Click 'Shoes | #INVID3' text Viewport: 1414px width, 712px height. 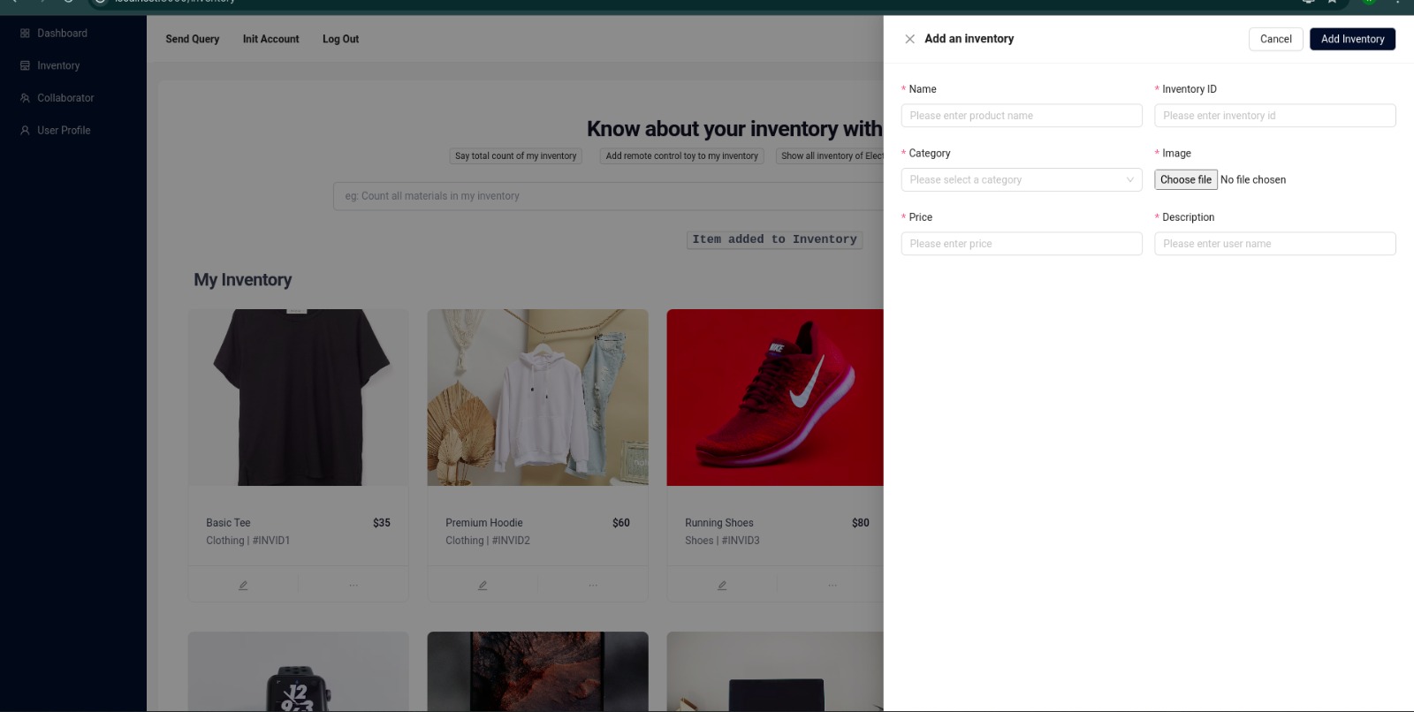pyautogui.click(x=722, y=541)
